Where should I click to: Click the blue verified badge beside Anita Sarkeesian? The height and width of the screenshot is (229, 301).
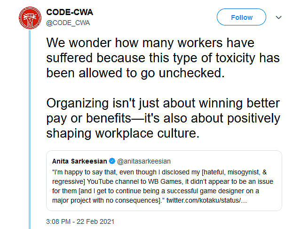pos(112,160)
